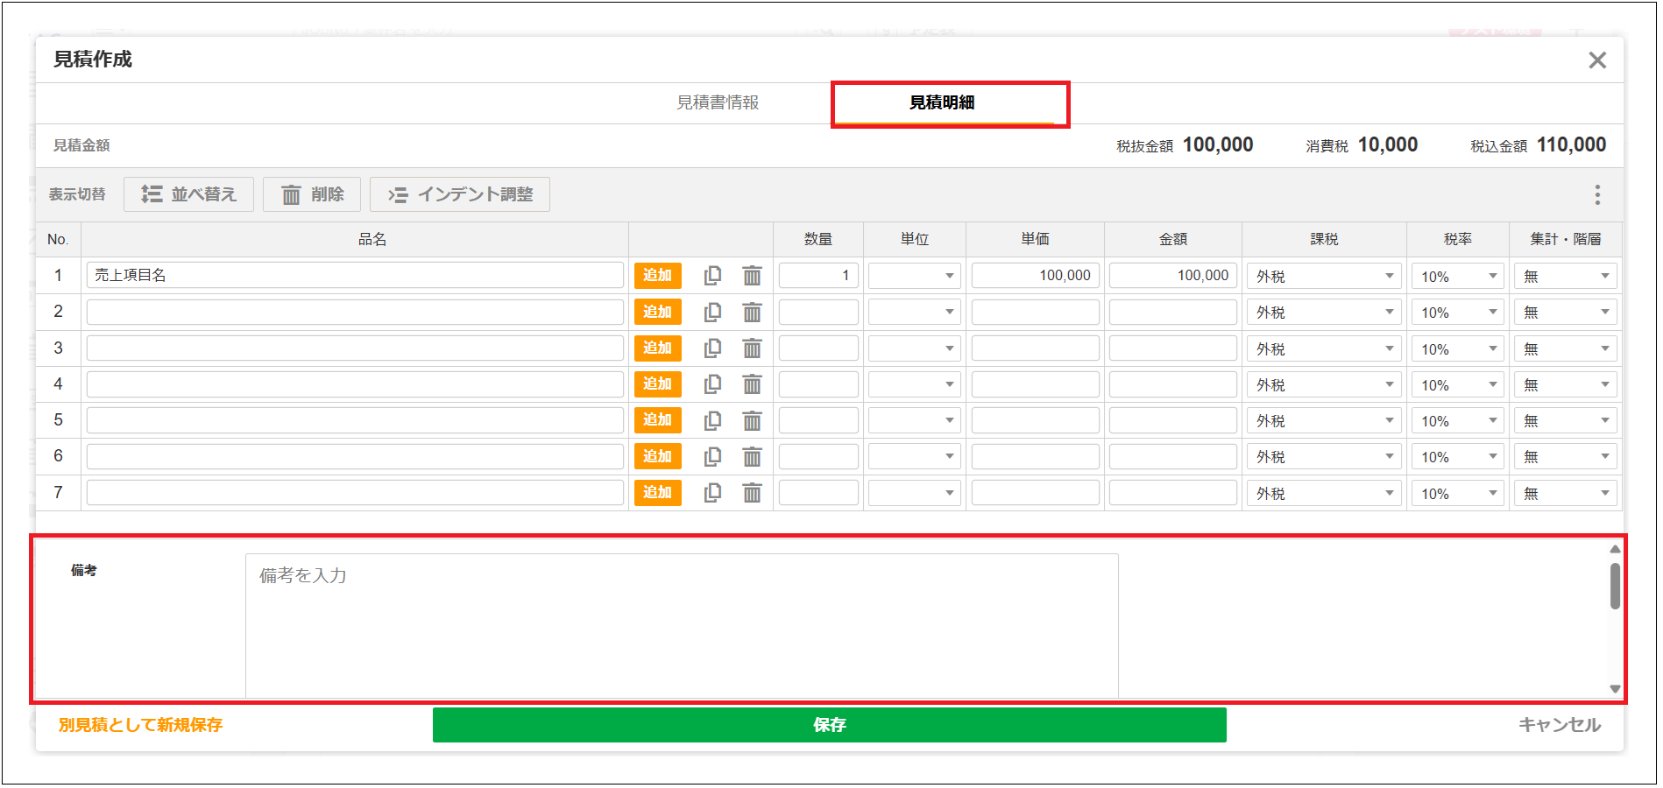Delete row 7 via trash icon
Viewport: 1663px width, 788px height.
coord(752,493)
